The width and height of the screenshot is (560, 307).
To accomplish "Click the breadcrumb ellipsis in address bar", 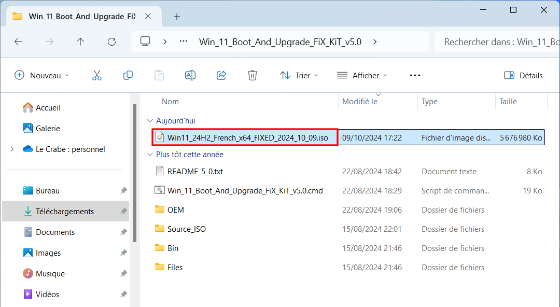I will pos(184,41).
